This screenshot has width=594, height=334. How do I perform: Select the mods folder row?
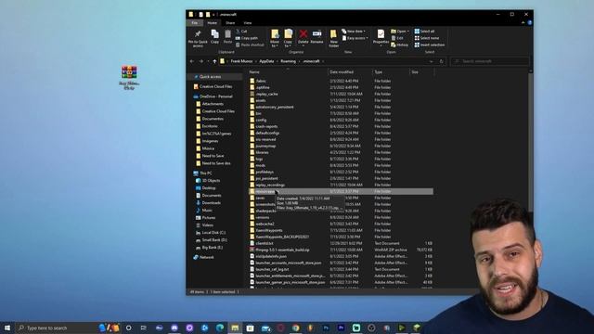coord(341,165)
